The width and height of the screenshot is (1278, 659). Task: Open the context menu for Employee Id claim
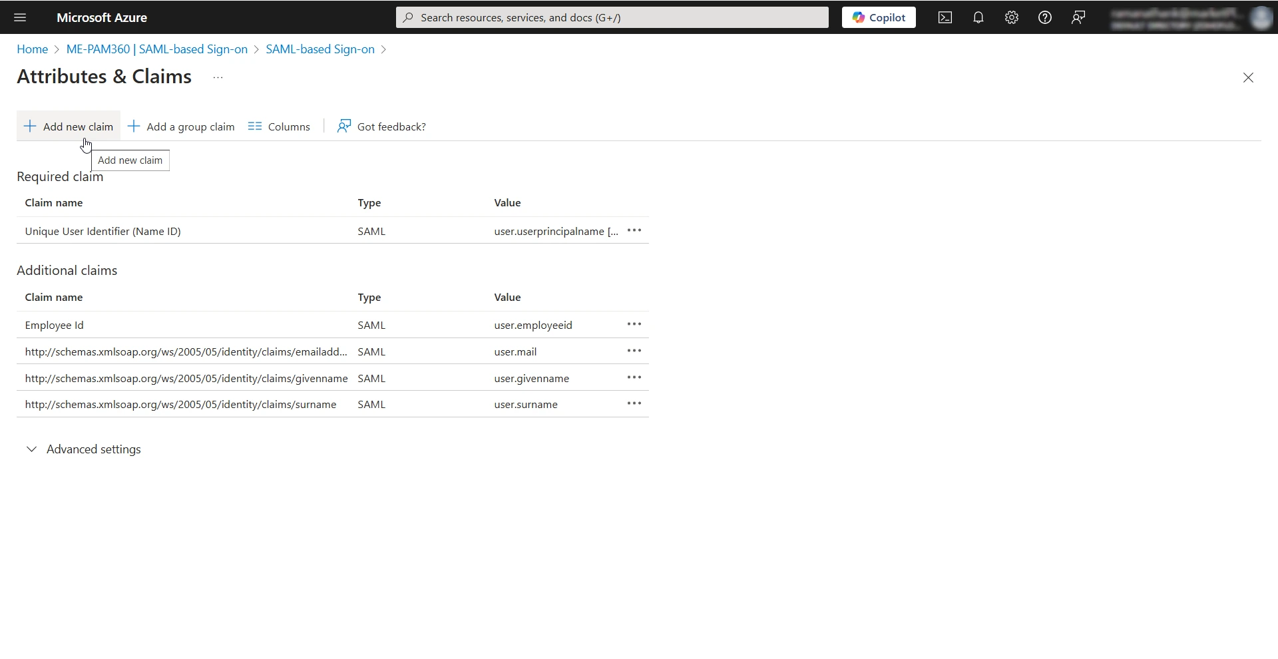click(x=634, y=324)
